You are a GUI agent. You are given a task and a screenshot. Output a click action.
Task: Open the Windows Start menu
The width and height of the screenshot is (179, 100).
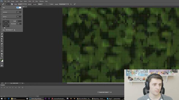tap(2, 99)
